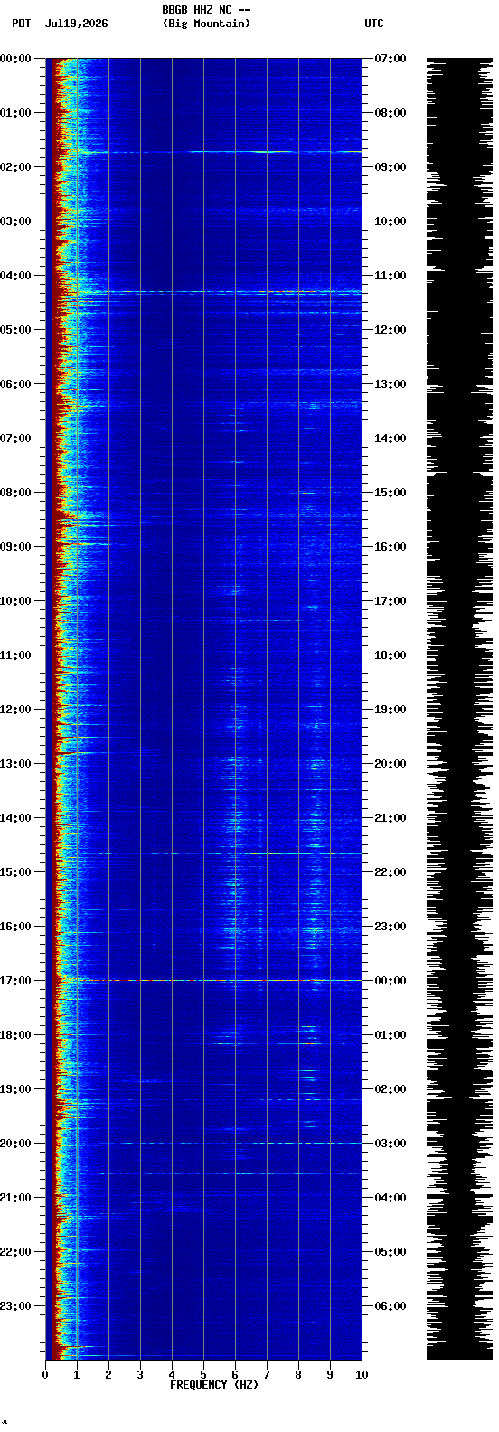Click the PDT '00:00' time label

coord(15,59)
